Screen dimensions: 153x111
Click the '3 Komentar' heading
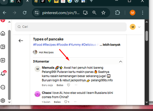[41, 61]
